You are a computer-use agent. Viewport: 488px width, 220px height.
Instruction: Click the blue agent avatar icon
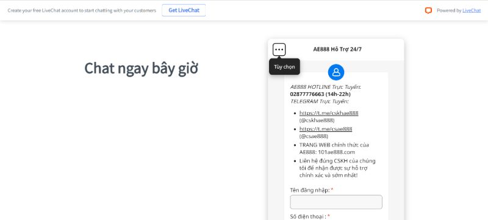(x=336, y=72)
